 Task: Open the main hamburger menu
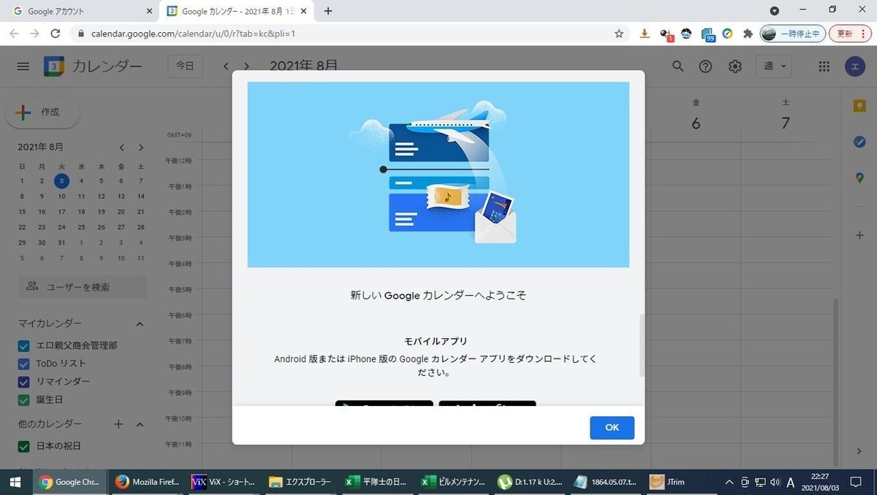(23, 66)
